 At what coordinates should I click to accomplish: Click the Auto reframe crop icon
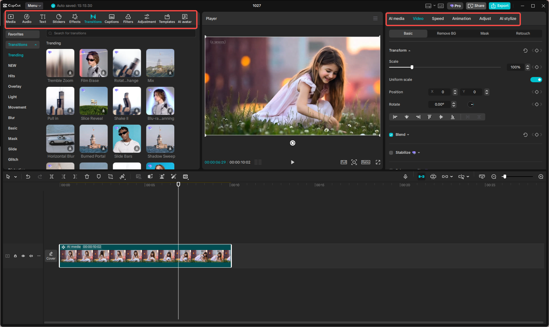pos(111,177)
